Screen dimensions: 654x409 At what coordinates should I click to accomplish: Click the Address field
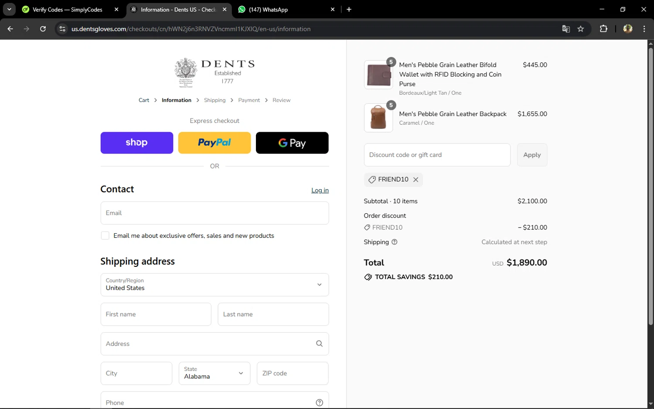pos(215,344)
